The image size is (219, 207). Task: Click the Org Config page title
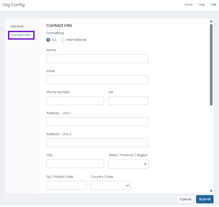click(13, 5)
